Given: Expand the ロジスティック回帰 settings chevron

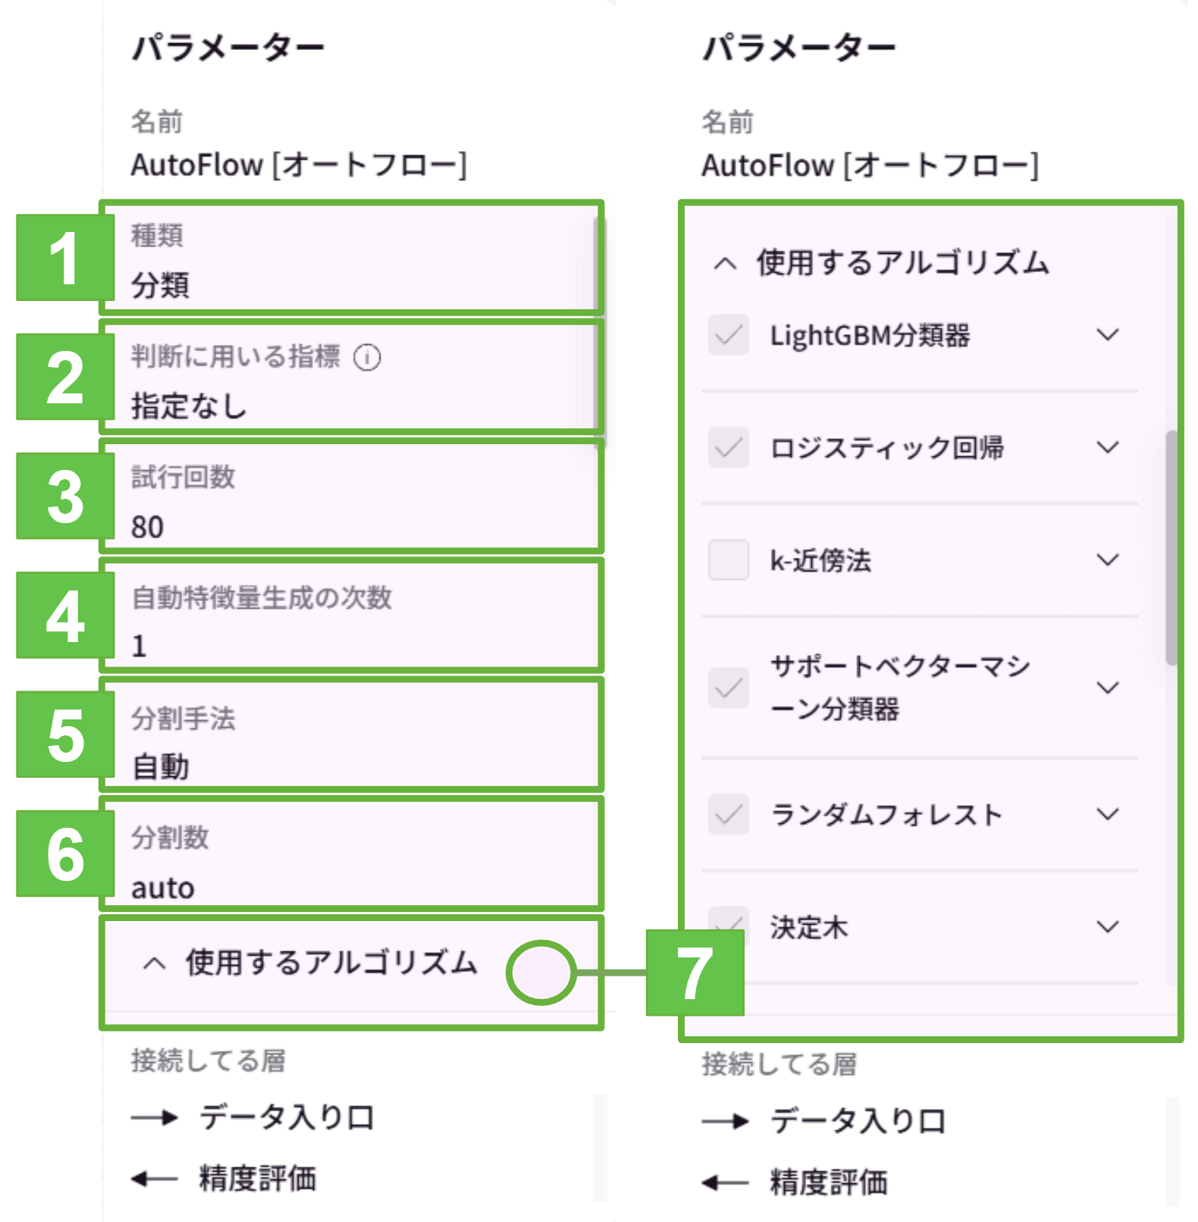Looking at the screenshot, I should click(1109, 446).
